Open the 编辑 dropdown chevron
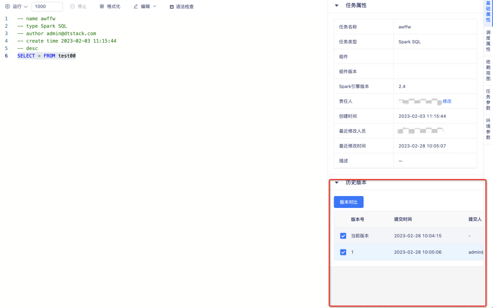 [x=154, y=7]
